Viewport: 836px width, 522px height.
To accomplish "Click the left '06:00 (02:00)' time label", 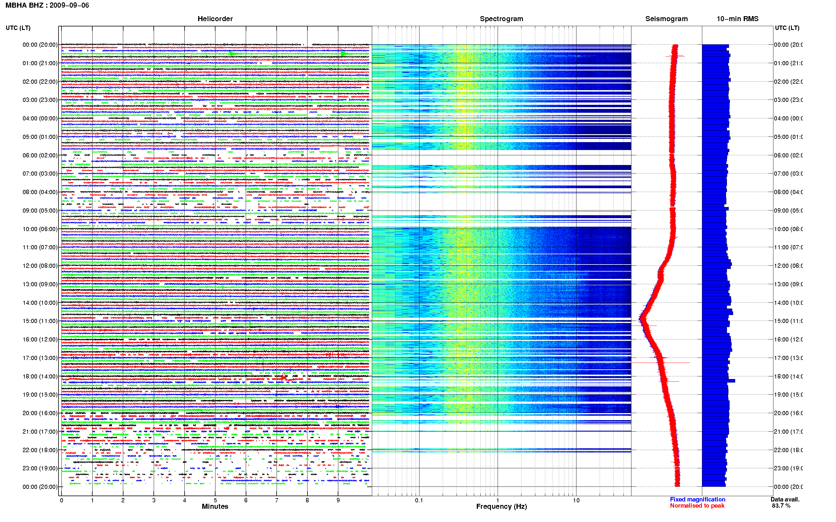I will [x=40, y=155].
